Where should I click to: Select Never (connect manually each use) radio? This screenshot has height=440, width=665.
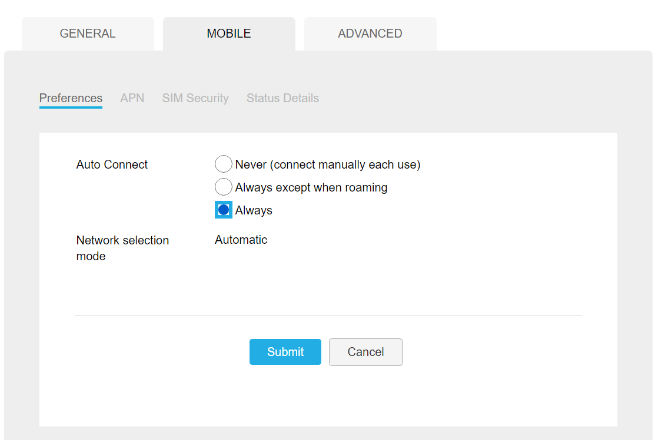coord(224,164)
